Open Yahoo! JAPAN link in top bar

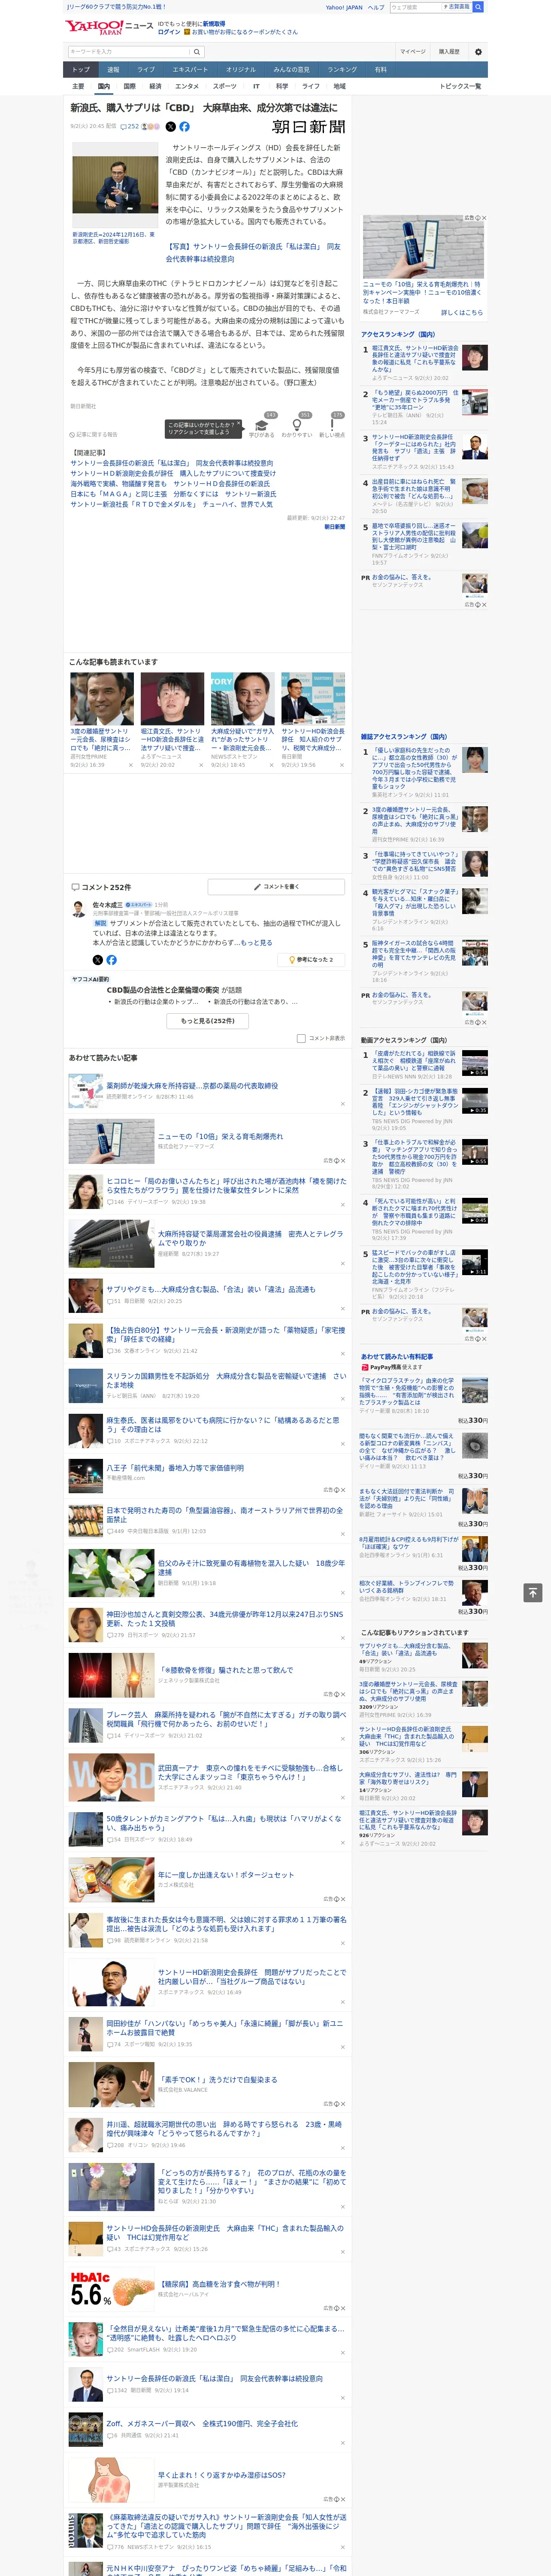pos(344,7)
